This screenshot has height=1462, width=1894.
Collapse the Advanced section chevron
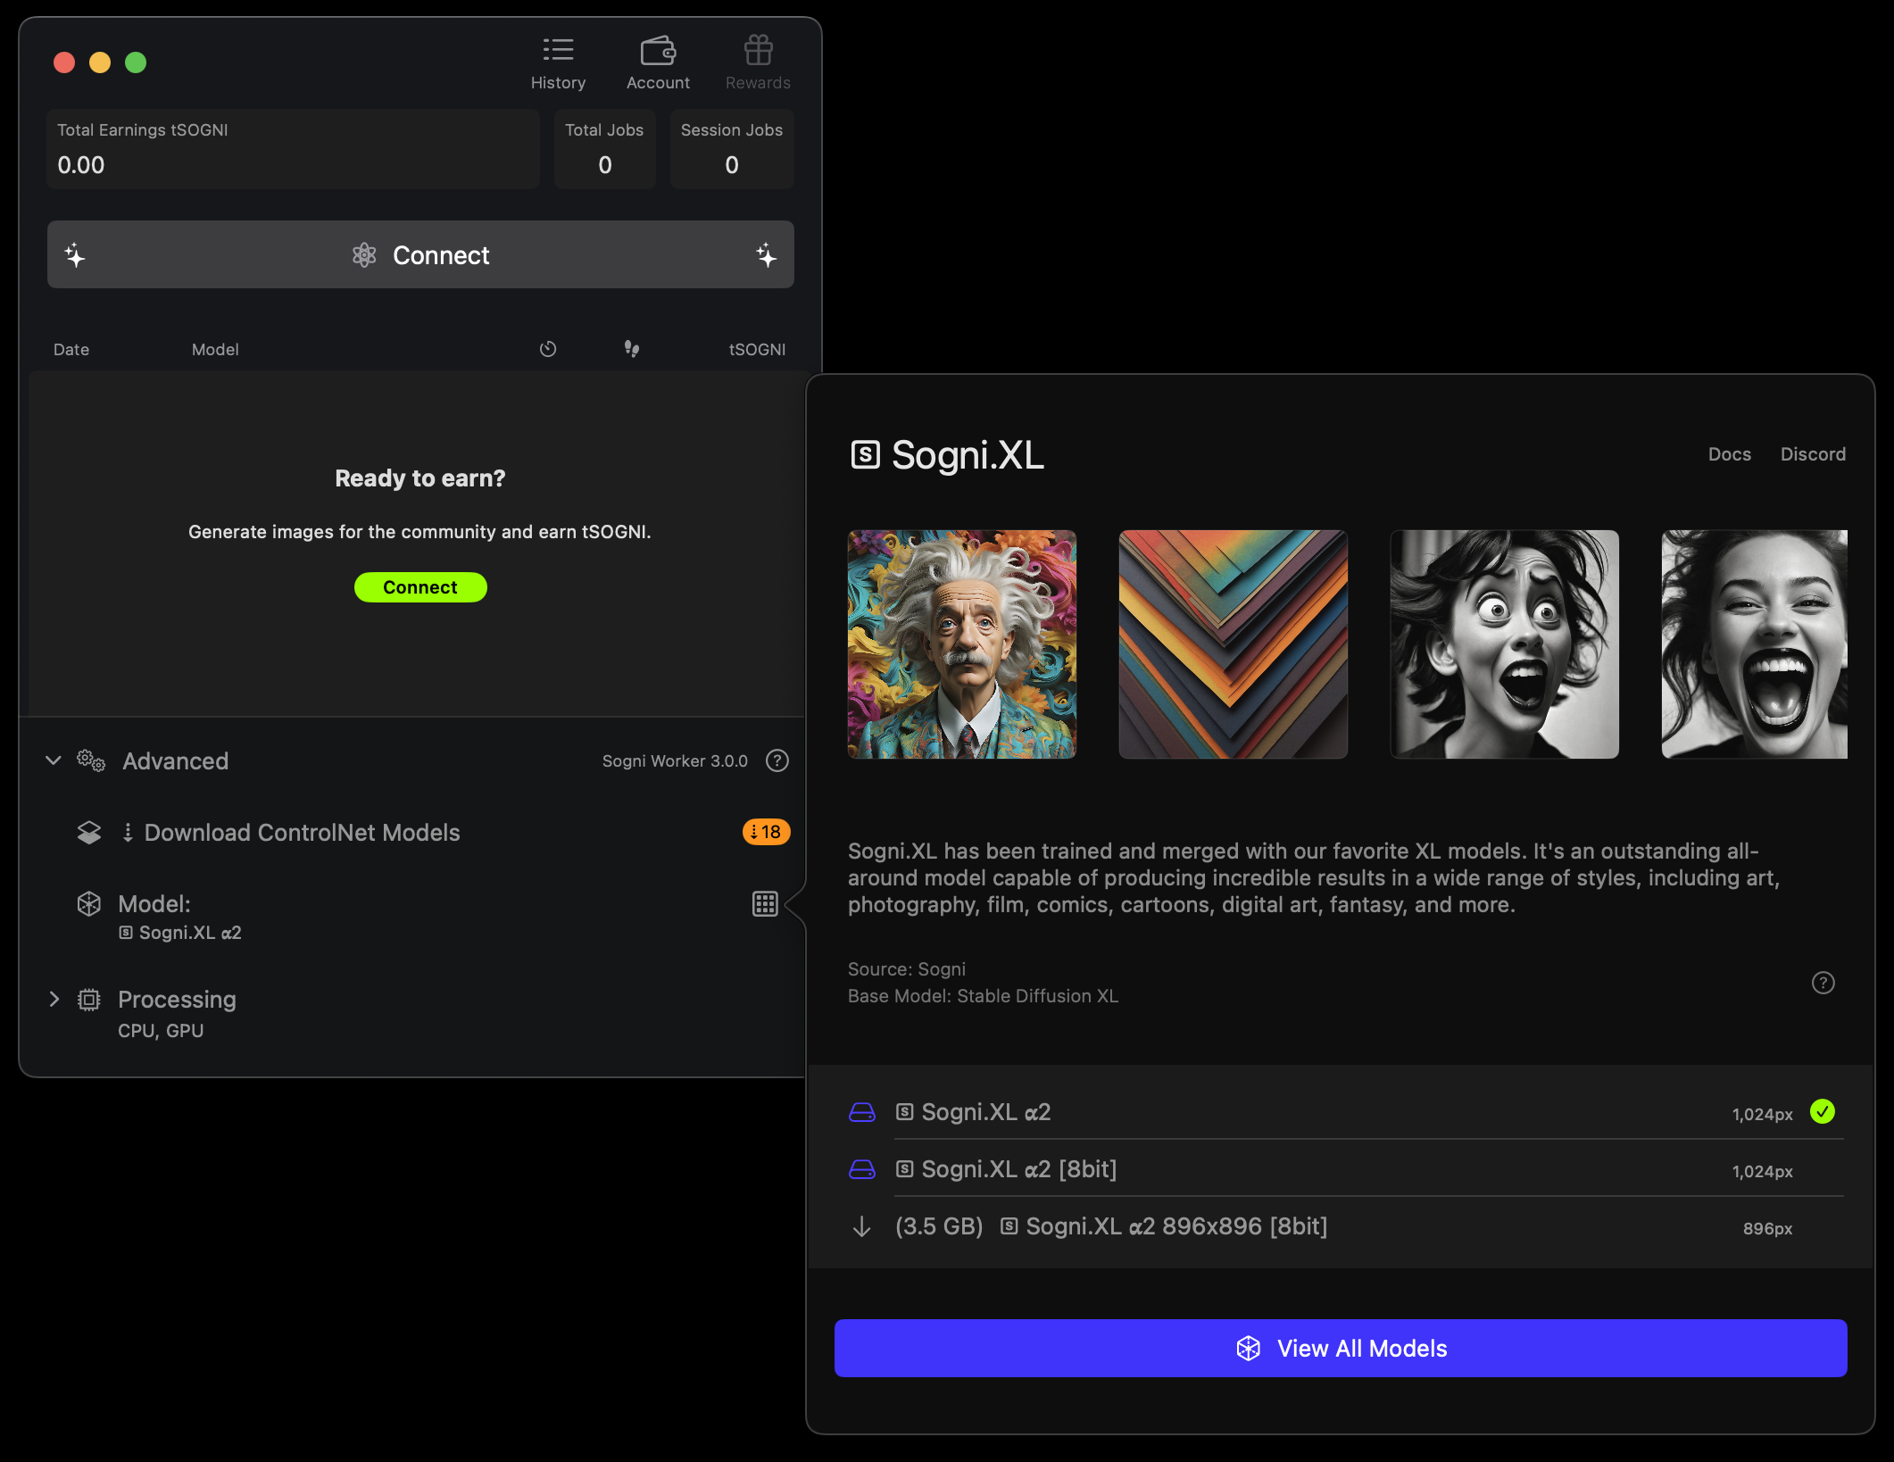click(54, 760)
